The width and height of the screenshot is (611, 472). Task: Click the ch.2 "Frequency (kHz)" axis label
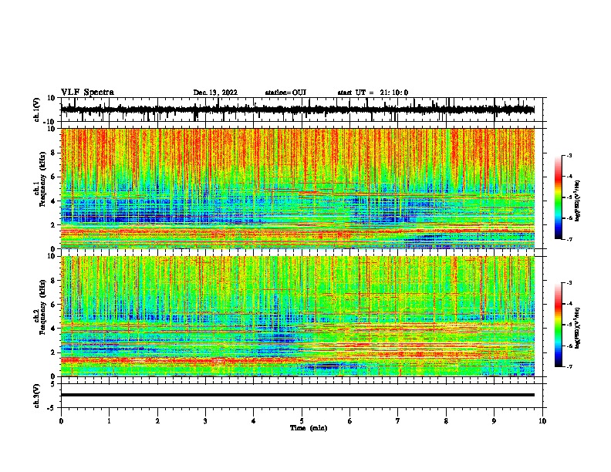tap(42, 307)
